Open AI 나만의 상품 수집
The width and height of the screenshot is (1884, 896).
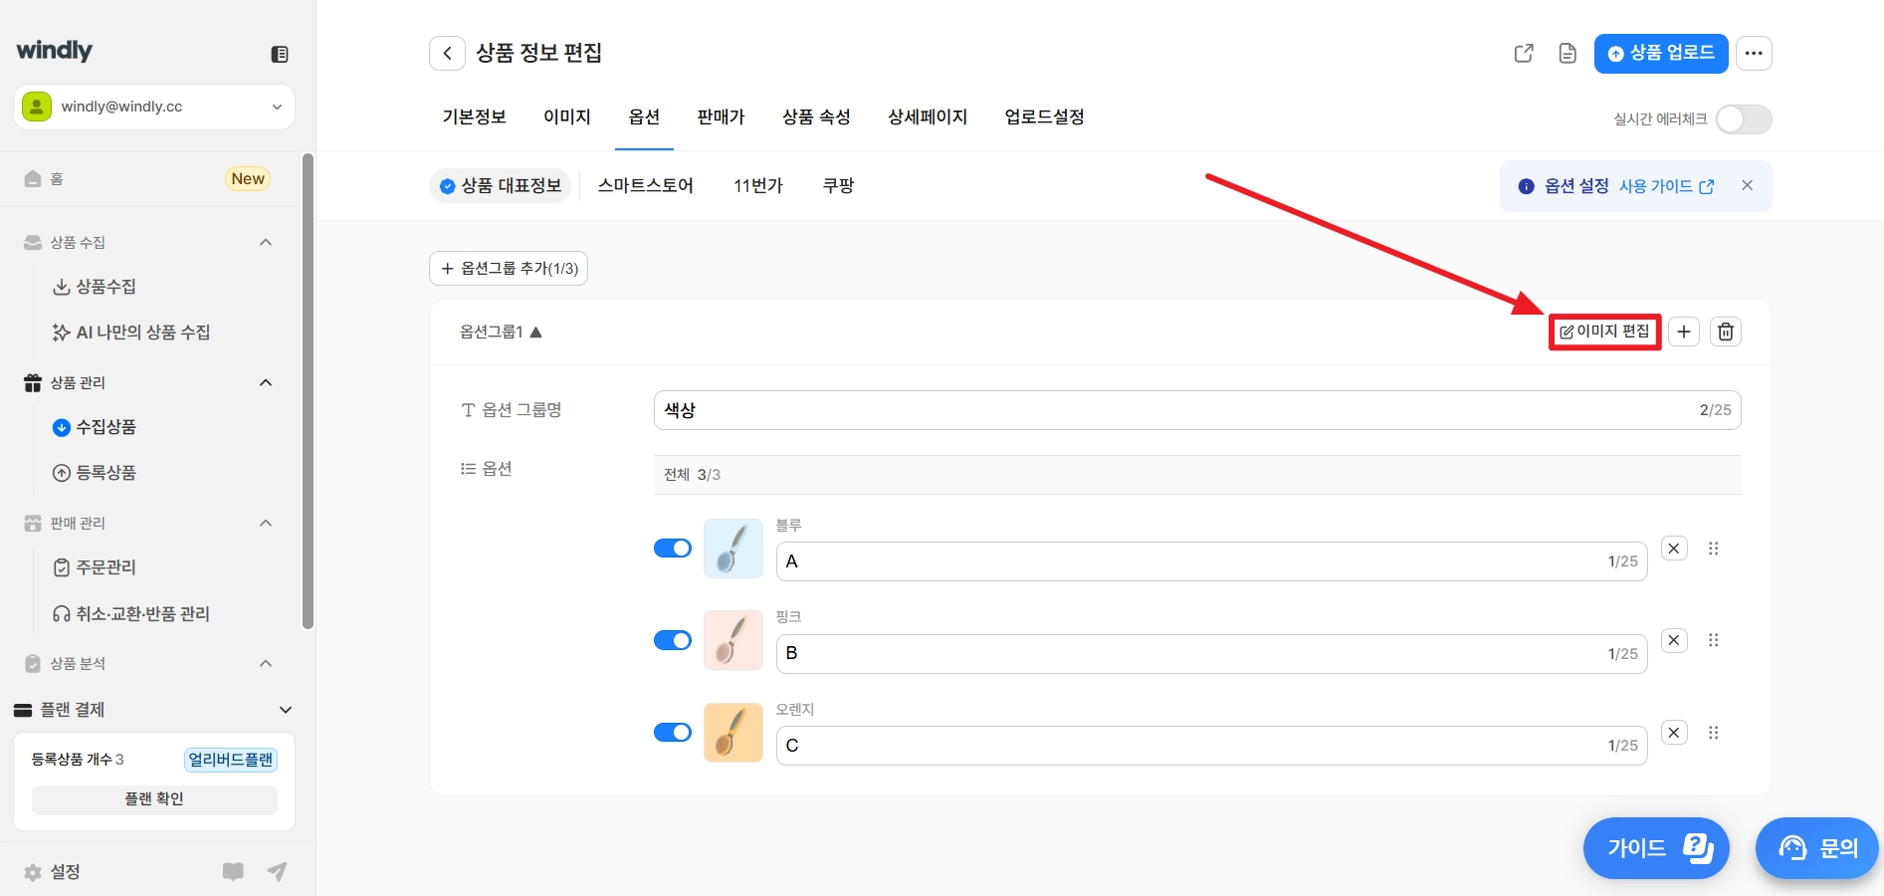tap(131, 333)
